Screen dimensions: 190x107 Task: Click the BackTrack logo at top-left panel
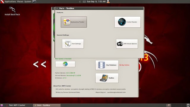tap(2, 1)
